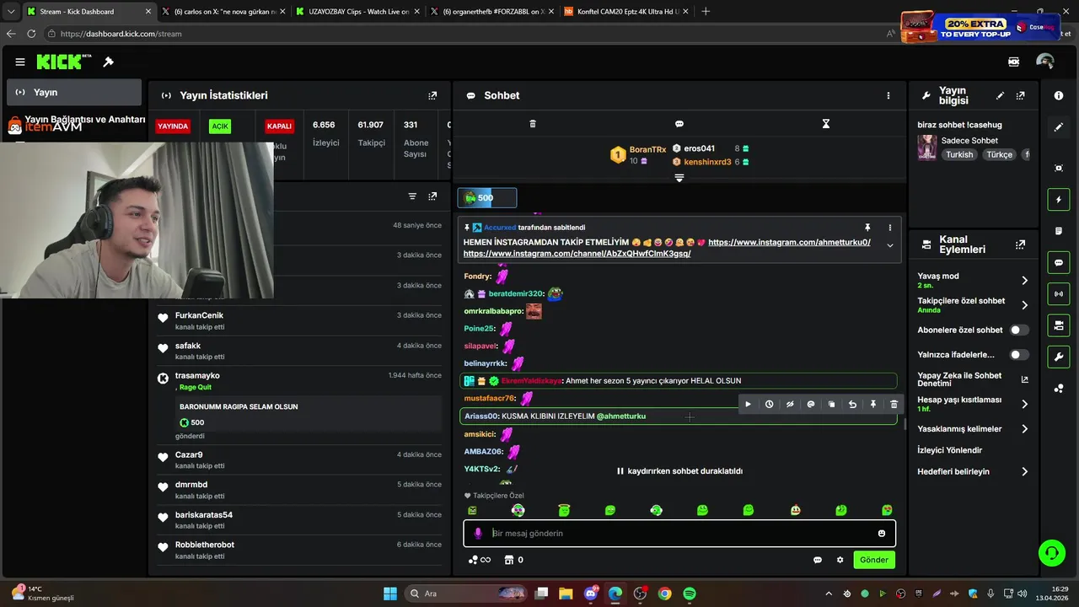
Task: Click the message input field
Action: coord(679,534)
